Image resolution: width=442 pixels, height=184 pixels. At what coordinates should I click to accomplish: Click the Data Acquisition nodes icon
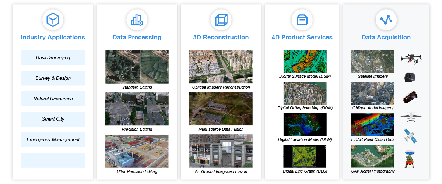point(386,19)
